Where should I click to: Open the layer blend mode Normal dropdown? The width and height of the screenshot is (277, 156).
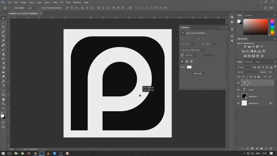248,72
